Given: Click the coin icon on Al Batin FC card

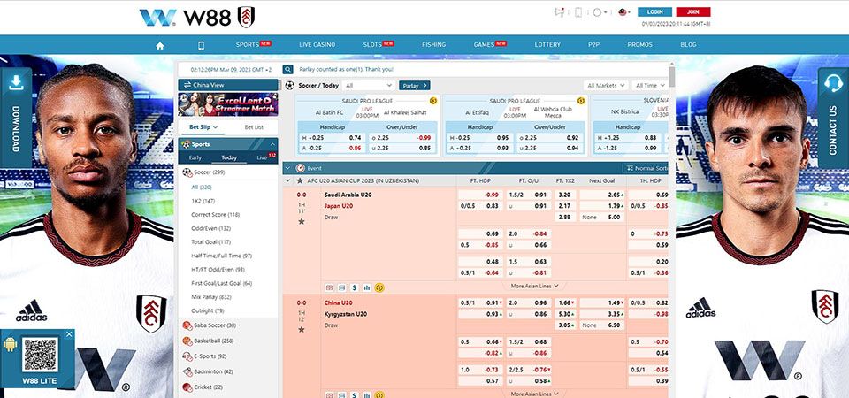Looking at the screenshot, I should 433,101.
